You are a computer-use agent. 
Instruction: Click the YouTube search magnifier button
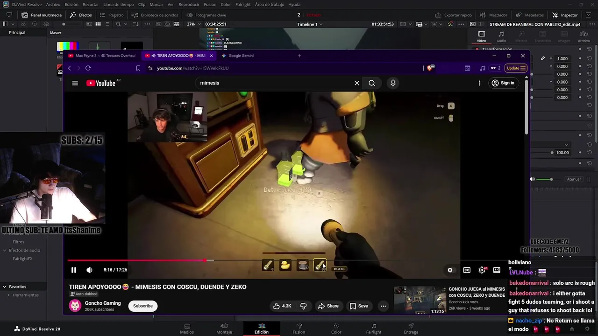click(372, 83)
